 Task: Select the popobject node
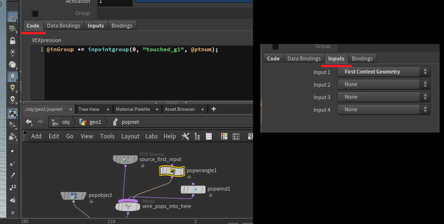point(73,195)
